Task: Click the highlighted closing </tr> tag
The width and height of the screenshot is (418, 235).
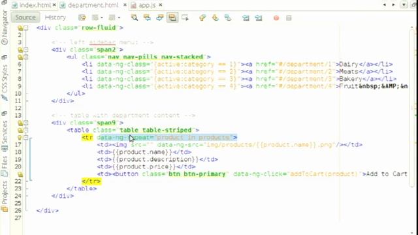Action: click(91, 181)
